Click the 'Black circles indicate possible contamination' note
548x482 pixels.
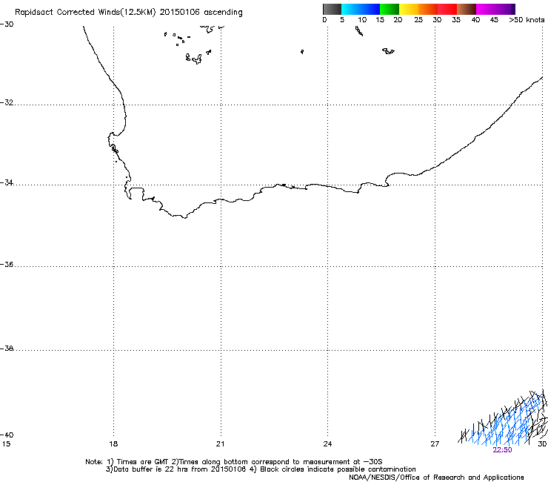pos(338,469)
